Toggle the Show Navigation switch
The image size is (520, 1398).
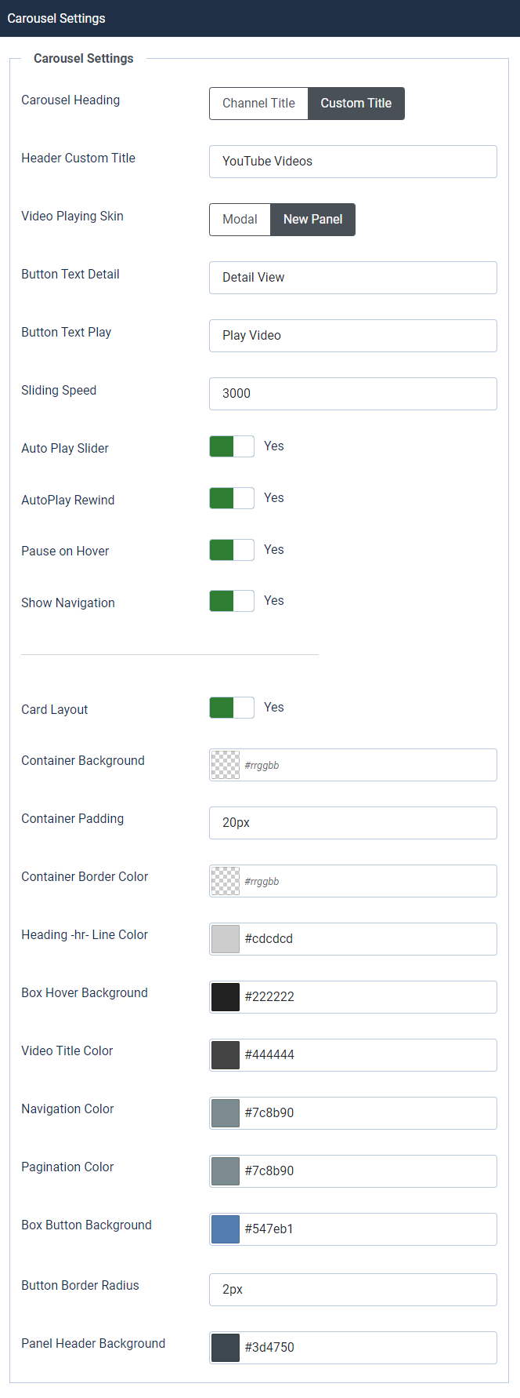(x=232, y=601)
